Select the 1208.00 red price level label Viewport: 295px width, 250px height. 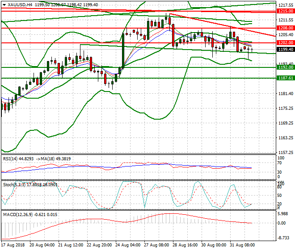(286, 28)
